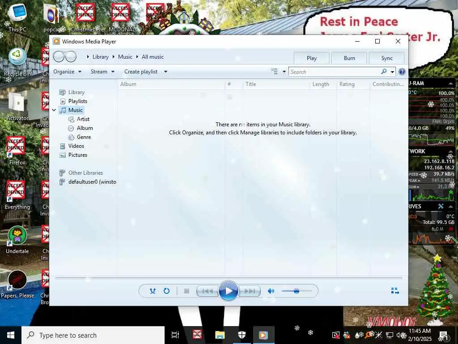Click the Back navigation button
This screenshot has height=344, width=458.
click(59, 56)
